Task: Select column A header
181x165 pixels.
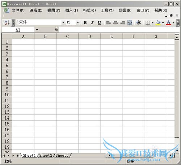Action: (23, 36)
